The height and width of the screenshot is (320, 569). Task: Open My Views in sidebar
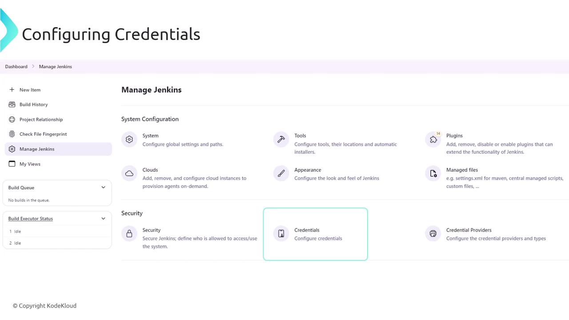[30, 164]
